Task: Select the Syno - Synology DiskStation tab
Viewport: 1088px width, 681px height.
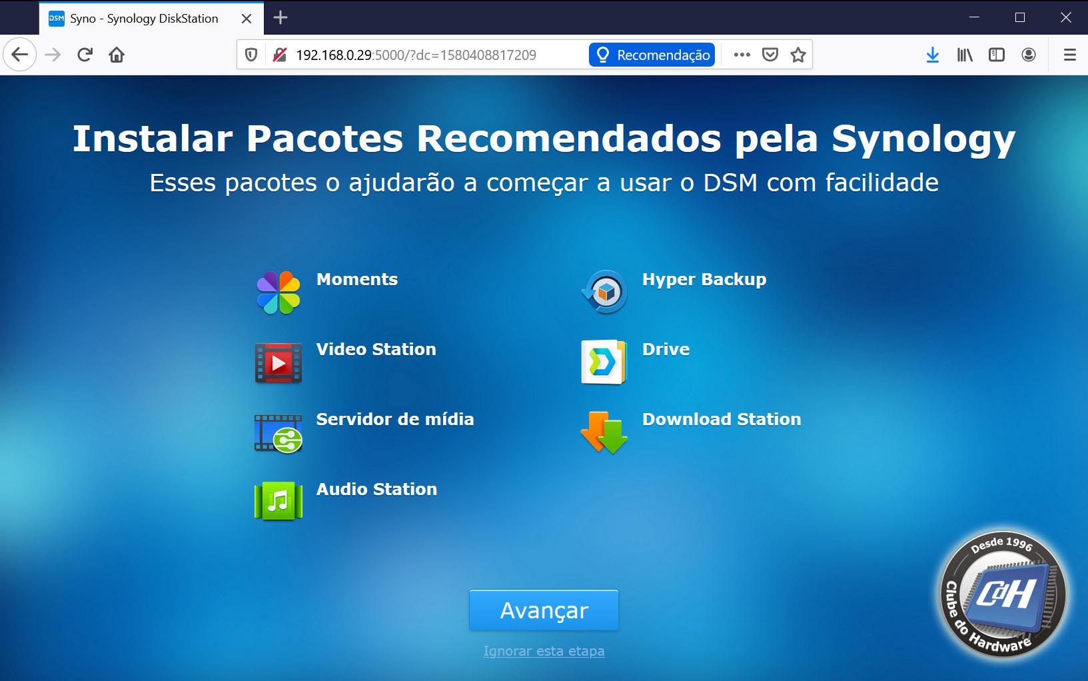Action: tap(151, 19)
